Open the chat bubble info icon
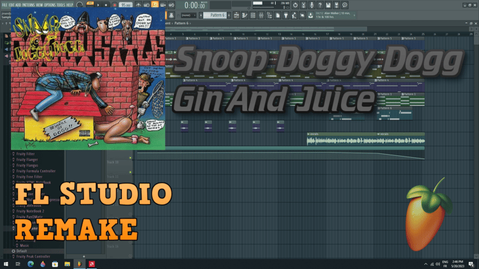 (x=345, y=5)
